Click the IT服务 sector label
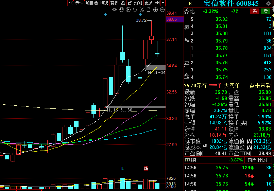 (191, 160)
